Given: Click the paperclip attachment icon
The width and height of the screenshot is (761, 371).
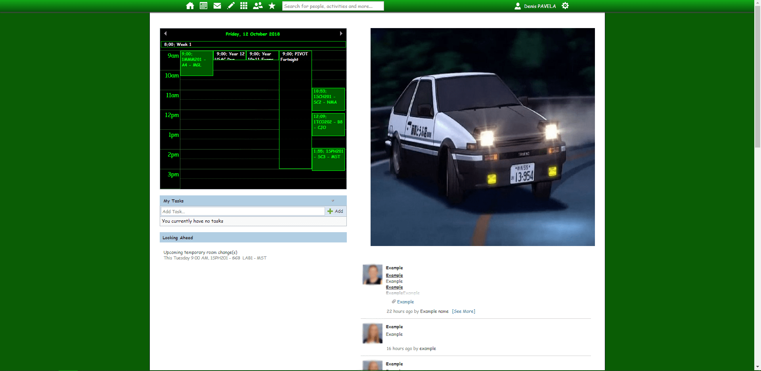Looking at the screenshot, I should 394,302.
